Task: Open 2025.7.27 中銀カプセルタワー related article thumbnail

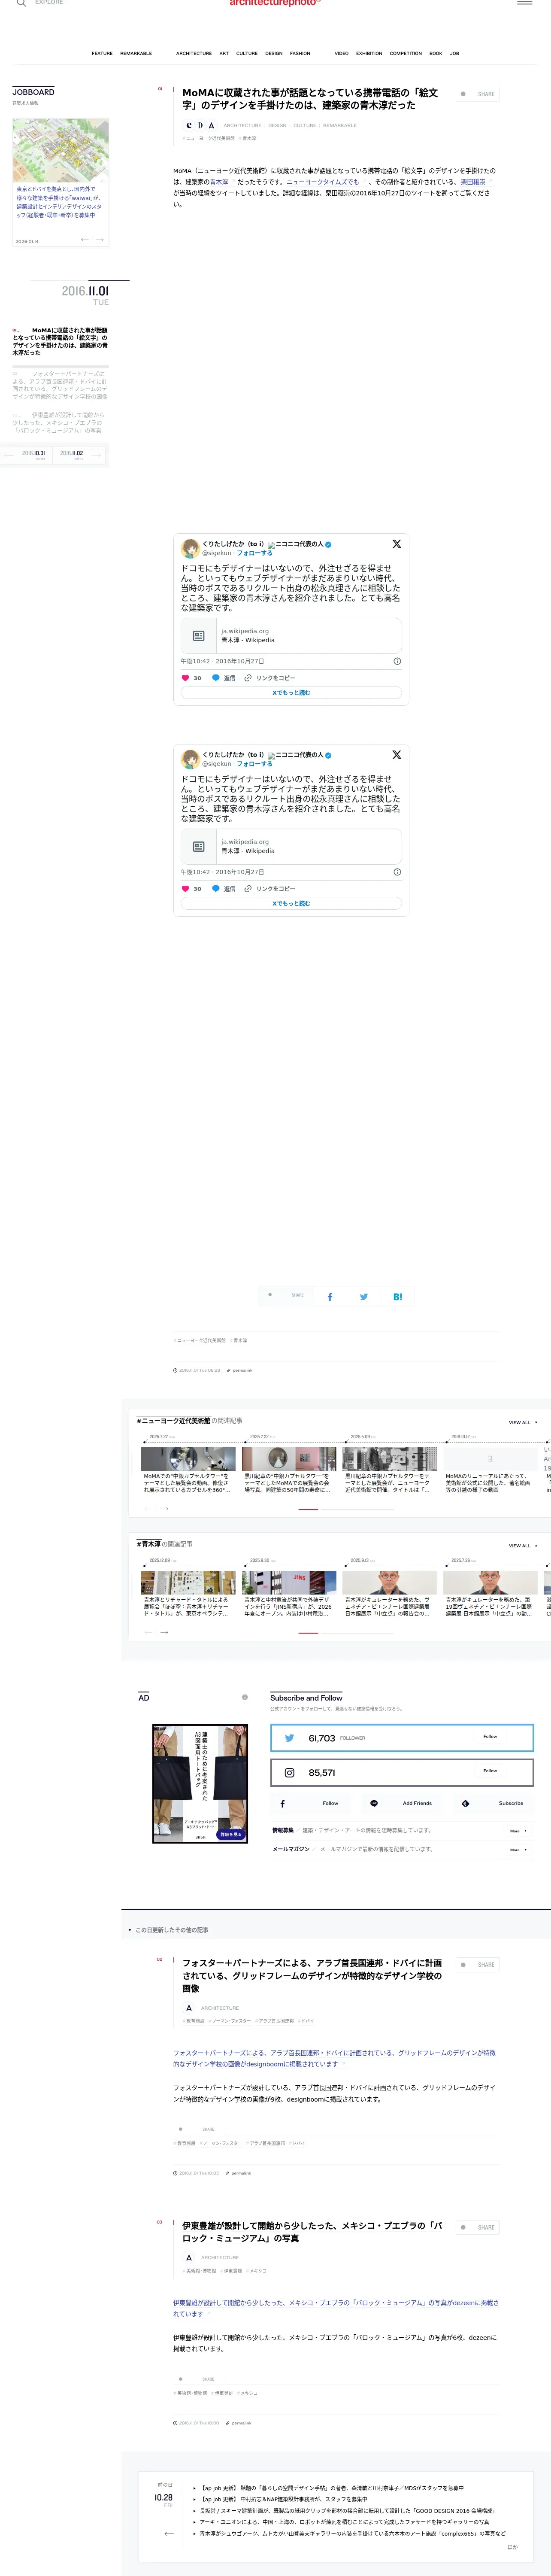Action: click(189, 1458)
